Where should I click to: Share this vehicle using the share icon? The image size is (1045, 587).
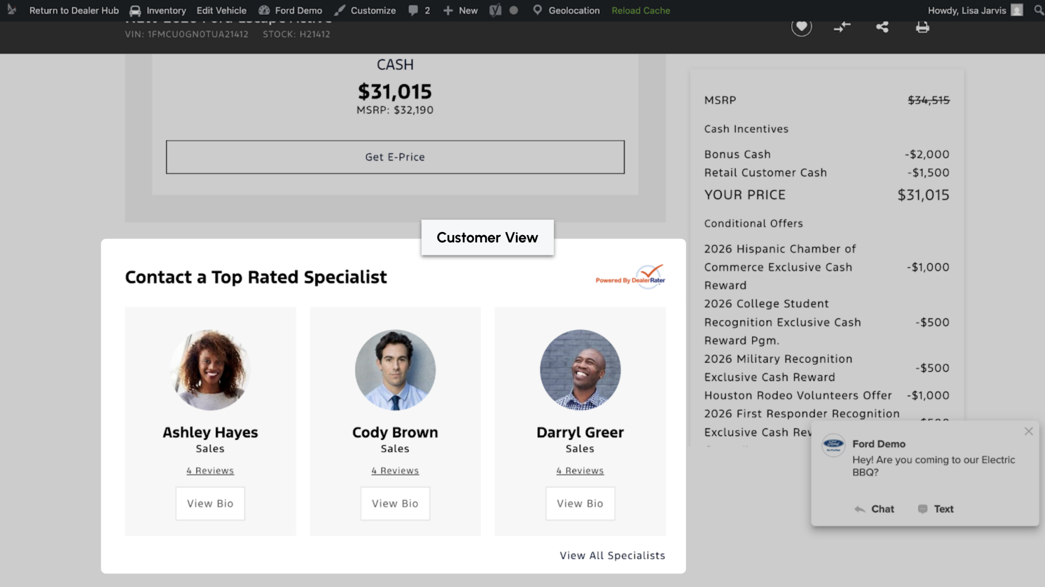(x=882, y=27)
